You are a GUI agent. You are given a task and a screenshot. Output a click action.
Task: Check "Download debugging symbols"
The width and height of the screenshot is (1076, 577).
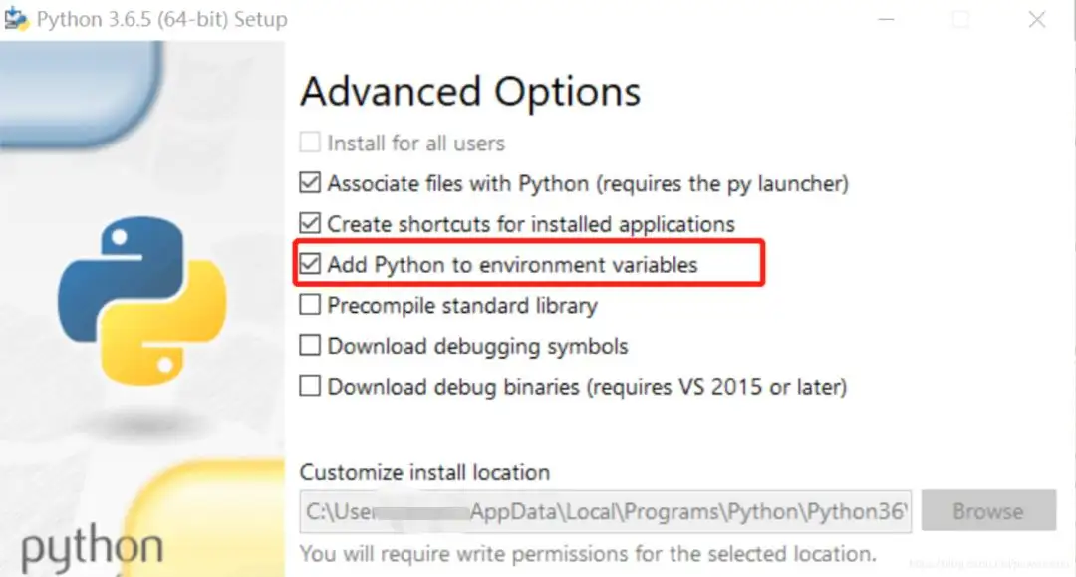point(310,346)
